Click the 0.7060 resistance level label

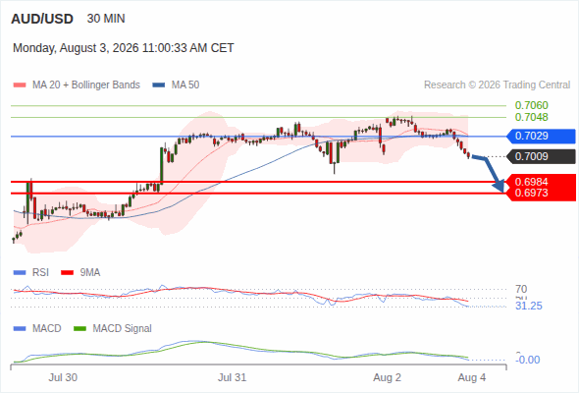pos(531,105)
